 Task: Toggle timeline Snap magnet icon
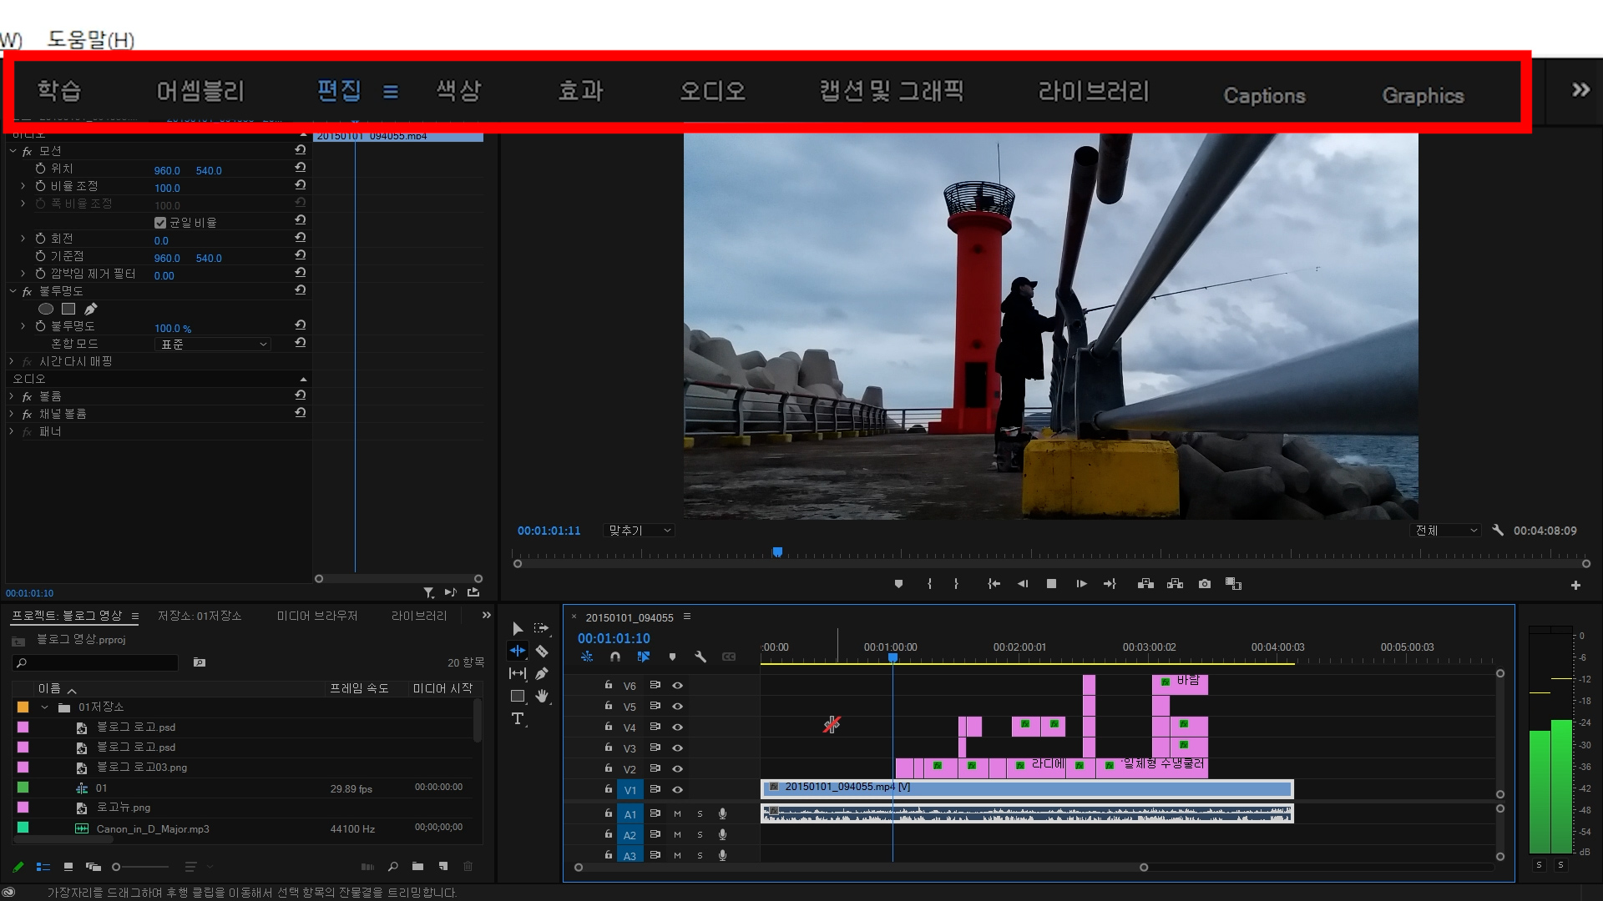pyautogui.click(x=615, y=657)
